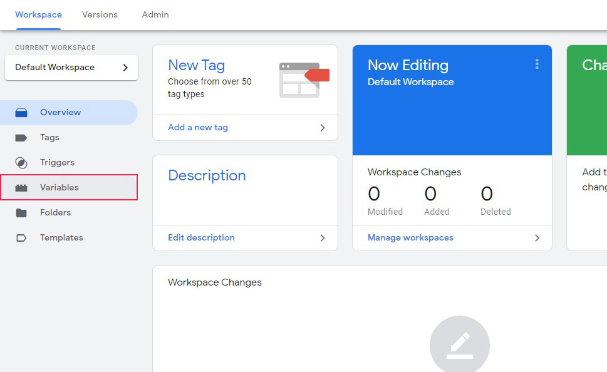The height and width of the screenshot is (372, 607).
Task: Open the Admin tab
Action: click(x=155, y=14)
